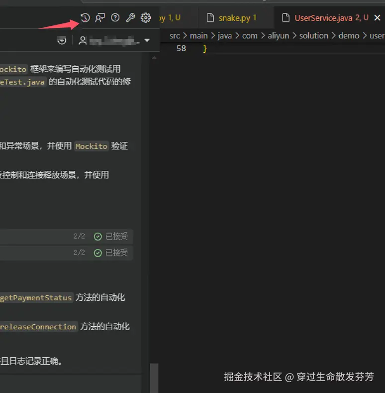Click breadcrumb segment main
Image resolution: width=385 pixels, height=393 pixels.
tap(199, 36)
